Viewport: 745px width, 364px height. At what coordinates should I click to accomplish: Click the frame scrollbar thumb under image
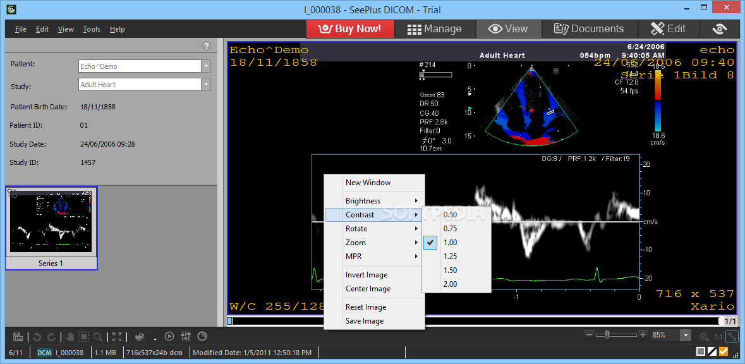coord(230,321)
